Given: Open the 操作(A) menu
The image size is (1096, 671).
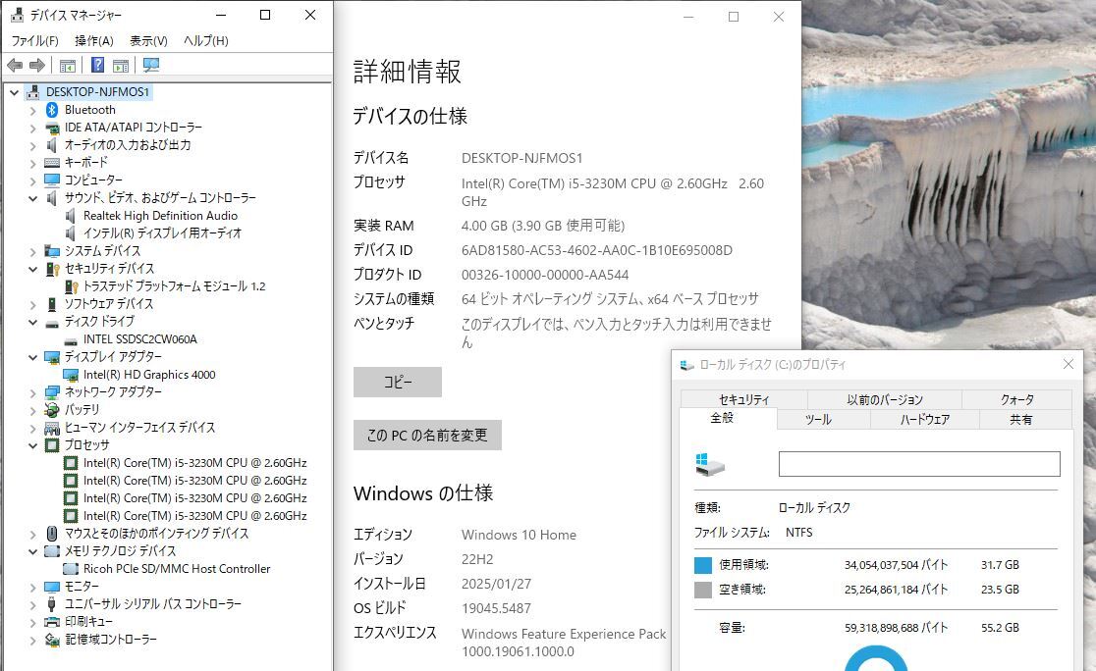Looking at the screenshot, I should (x=93, y=40).
